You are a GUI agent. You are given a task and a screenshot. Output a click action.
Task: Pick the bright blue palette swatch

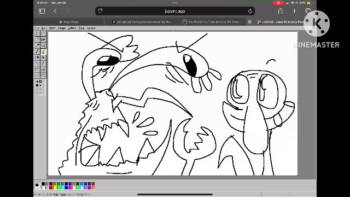coord(66,188)
